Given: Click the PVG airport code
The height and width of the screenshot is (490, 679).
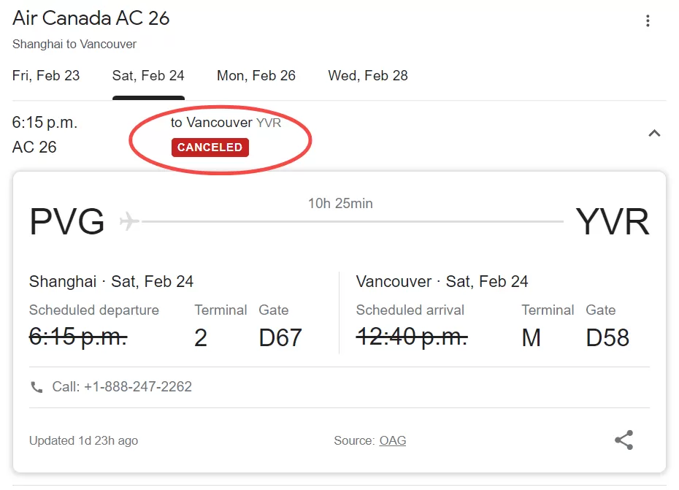Looking at the screenshot, I should pyautogui.click(x=67, y=221).
